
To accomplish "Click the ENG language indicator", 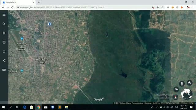I will tap(176, 107).
